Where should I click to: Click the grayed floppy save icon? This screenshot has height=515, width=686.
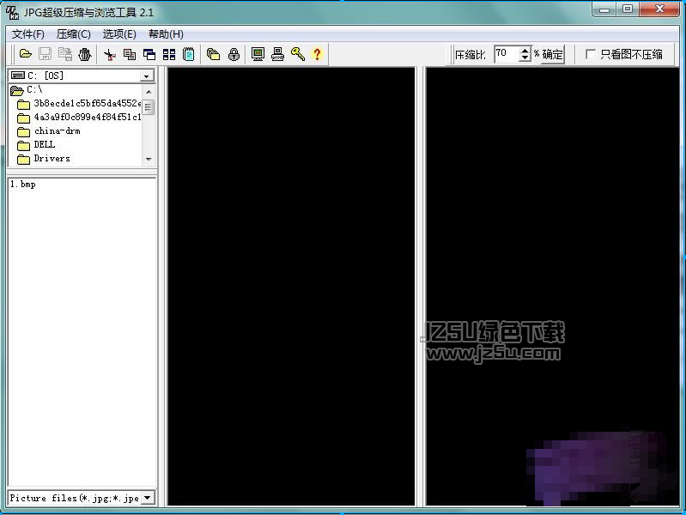[x=45, y=54]
